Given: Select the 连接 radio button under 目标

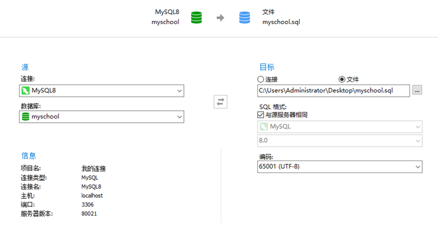Looking at the screenshot, I should 261,79.
